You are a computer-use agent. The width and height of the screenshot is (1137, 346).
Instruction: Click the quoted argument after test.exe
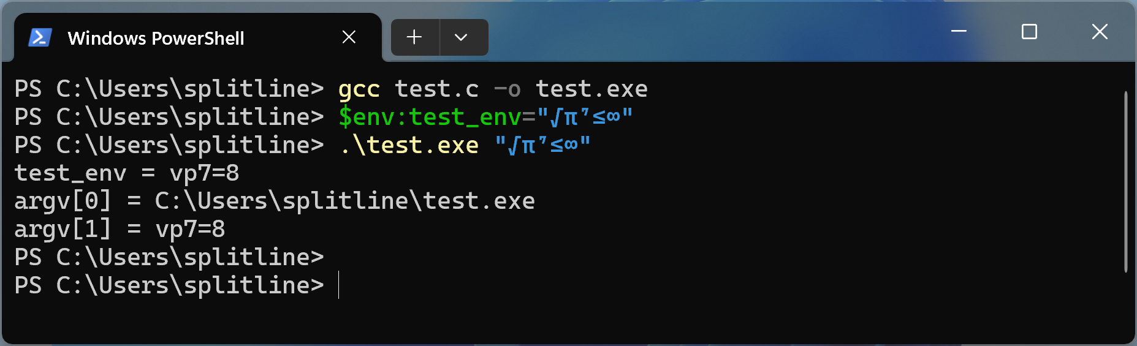pyautogui.click(x=542, y=145)
